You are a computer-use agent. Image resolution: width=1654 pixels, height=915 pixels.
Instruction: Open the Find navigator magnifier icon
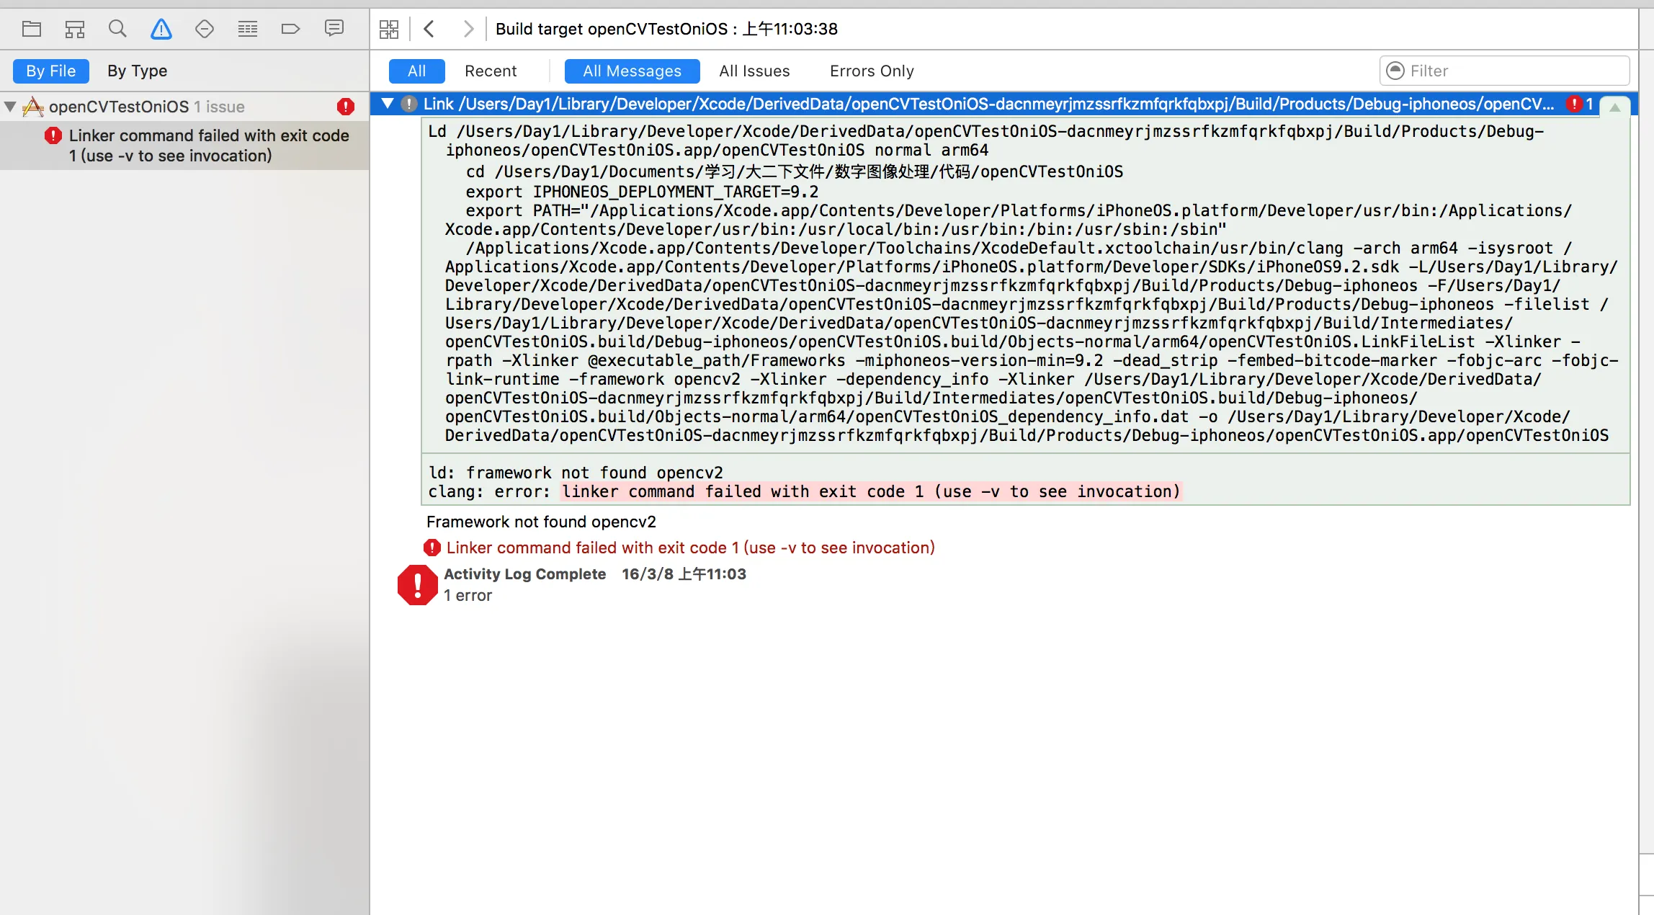[x=117, y=29]
